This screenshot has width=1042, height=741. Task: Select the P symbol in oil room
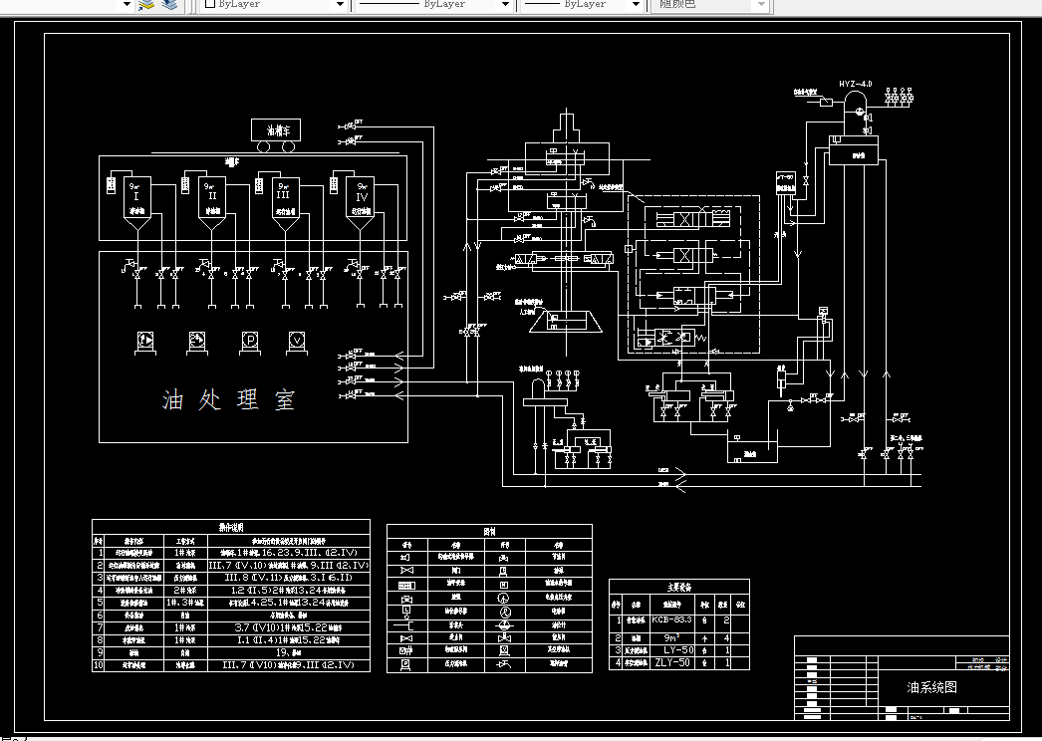250,341
